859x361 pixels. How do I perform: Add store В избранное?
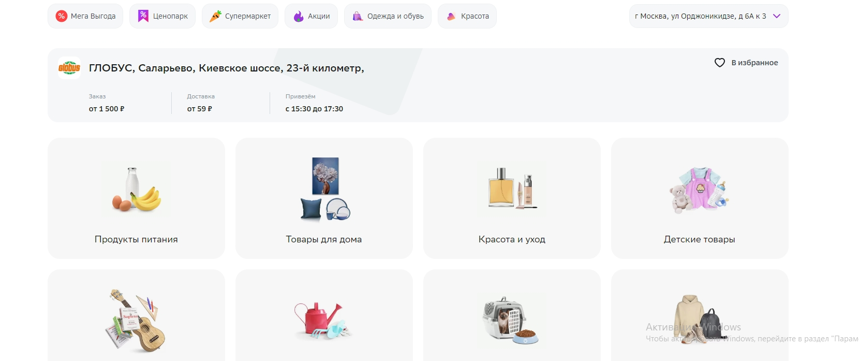[x=746, y=63]
